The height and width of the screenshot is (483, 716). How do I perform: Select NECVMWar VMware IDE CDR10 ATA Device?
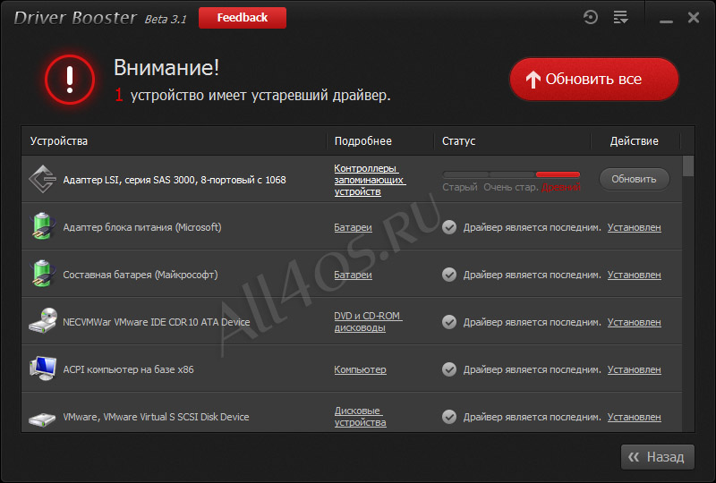tap(156, 322)
